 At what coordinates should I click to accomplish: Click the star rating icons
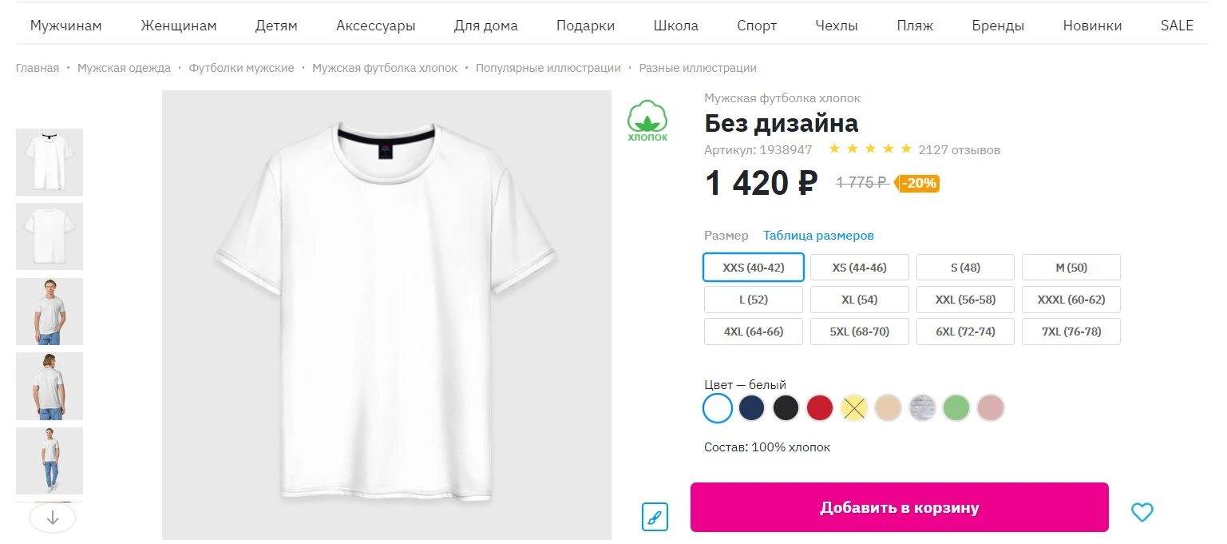(870, 149)
